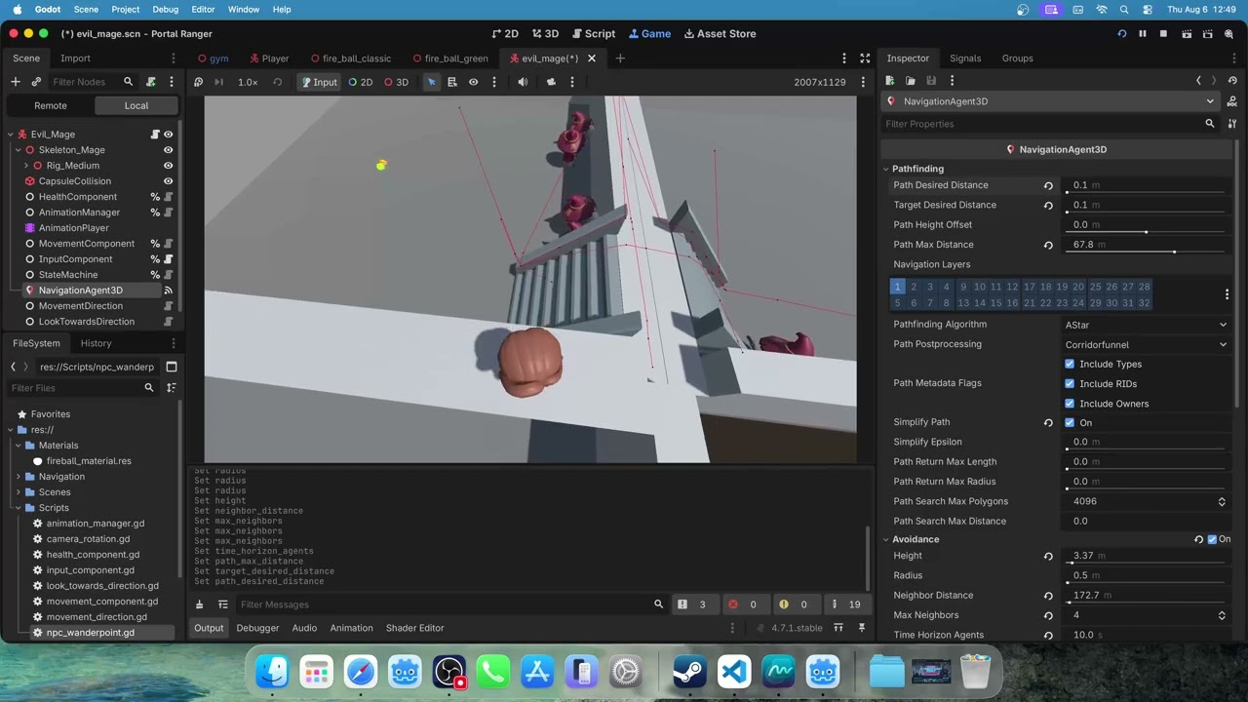1248x702 pixels.
Task: Clear the output log
Action: (199, 604)
